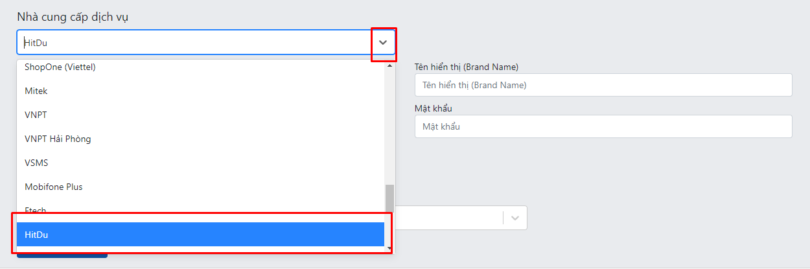Click the list scrollbar up arrow
This screenshot has width=810, height=269.
pyautogui.click(x=389, y=65)
